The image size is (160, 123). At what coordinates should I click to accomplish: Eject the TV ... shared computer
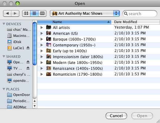click(28, 68)
